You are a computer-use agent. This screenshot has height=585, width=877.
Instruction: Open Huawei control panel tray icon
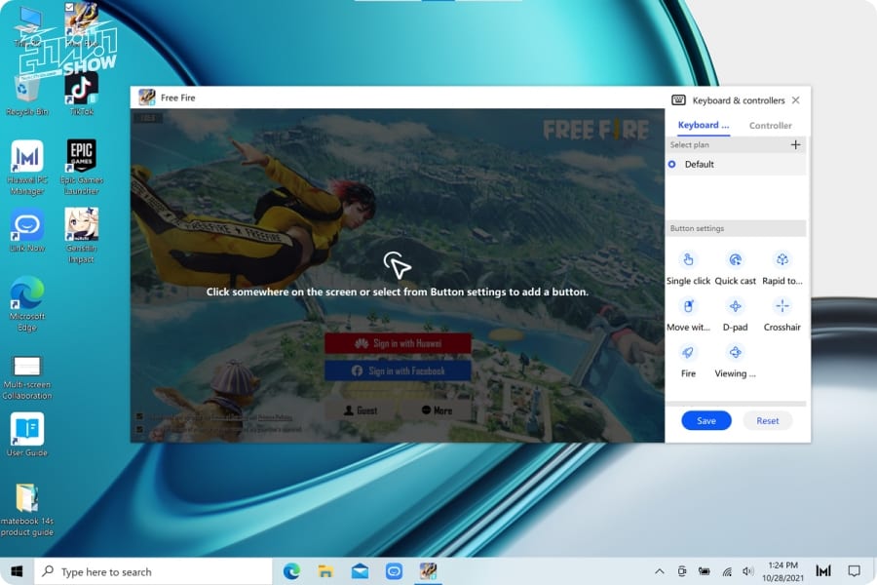point(822,571)
